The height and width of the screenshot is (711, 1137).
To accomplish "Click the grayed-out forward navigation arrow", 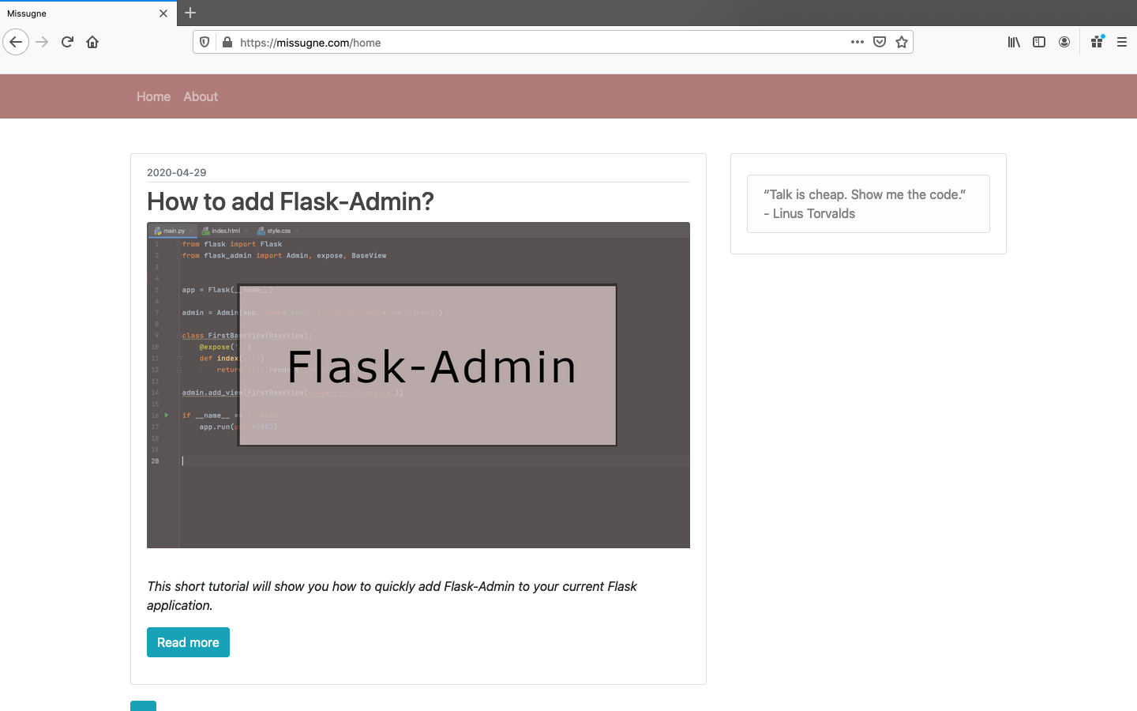I will point(41,42).
